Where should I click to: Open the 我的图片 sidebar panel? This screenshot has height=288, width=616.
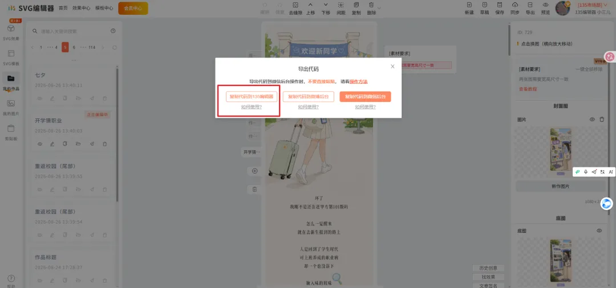(x=11, y=108)
